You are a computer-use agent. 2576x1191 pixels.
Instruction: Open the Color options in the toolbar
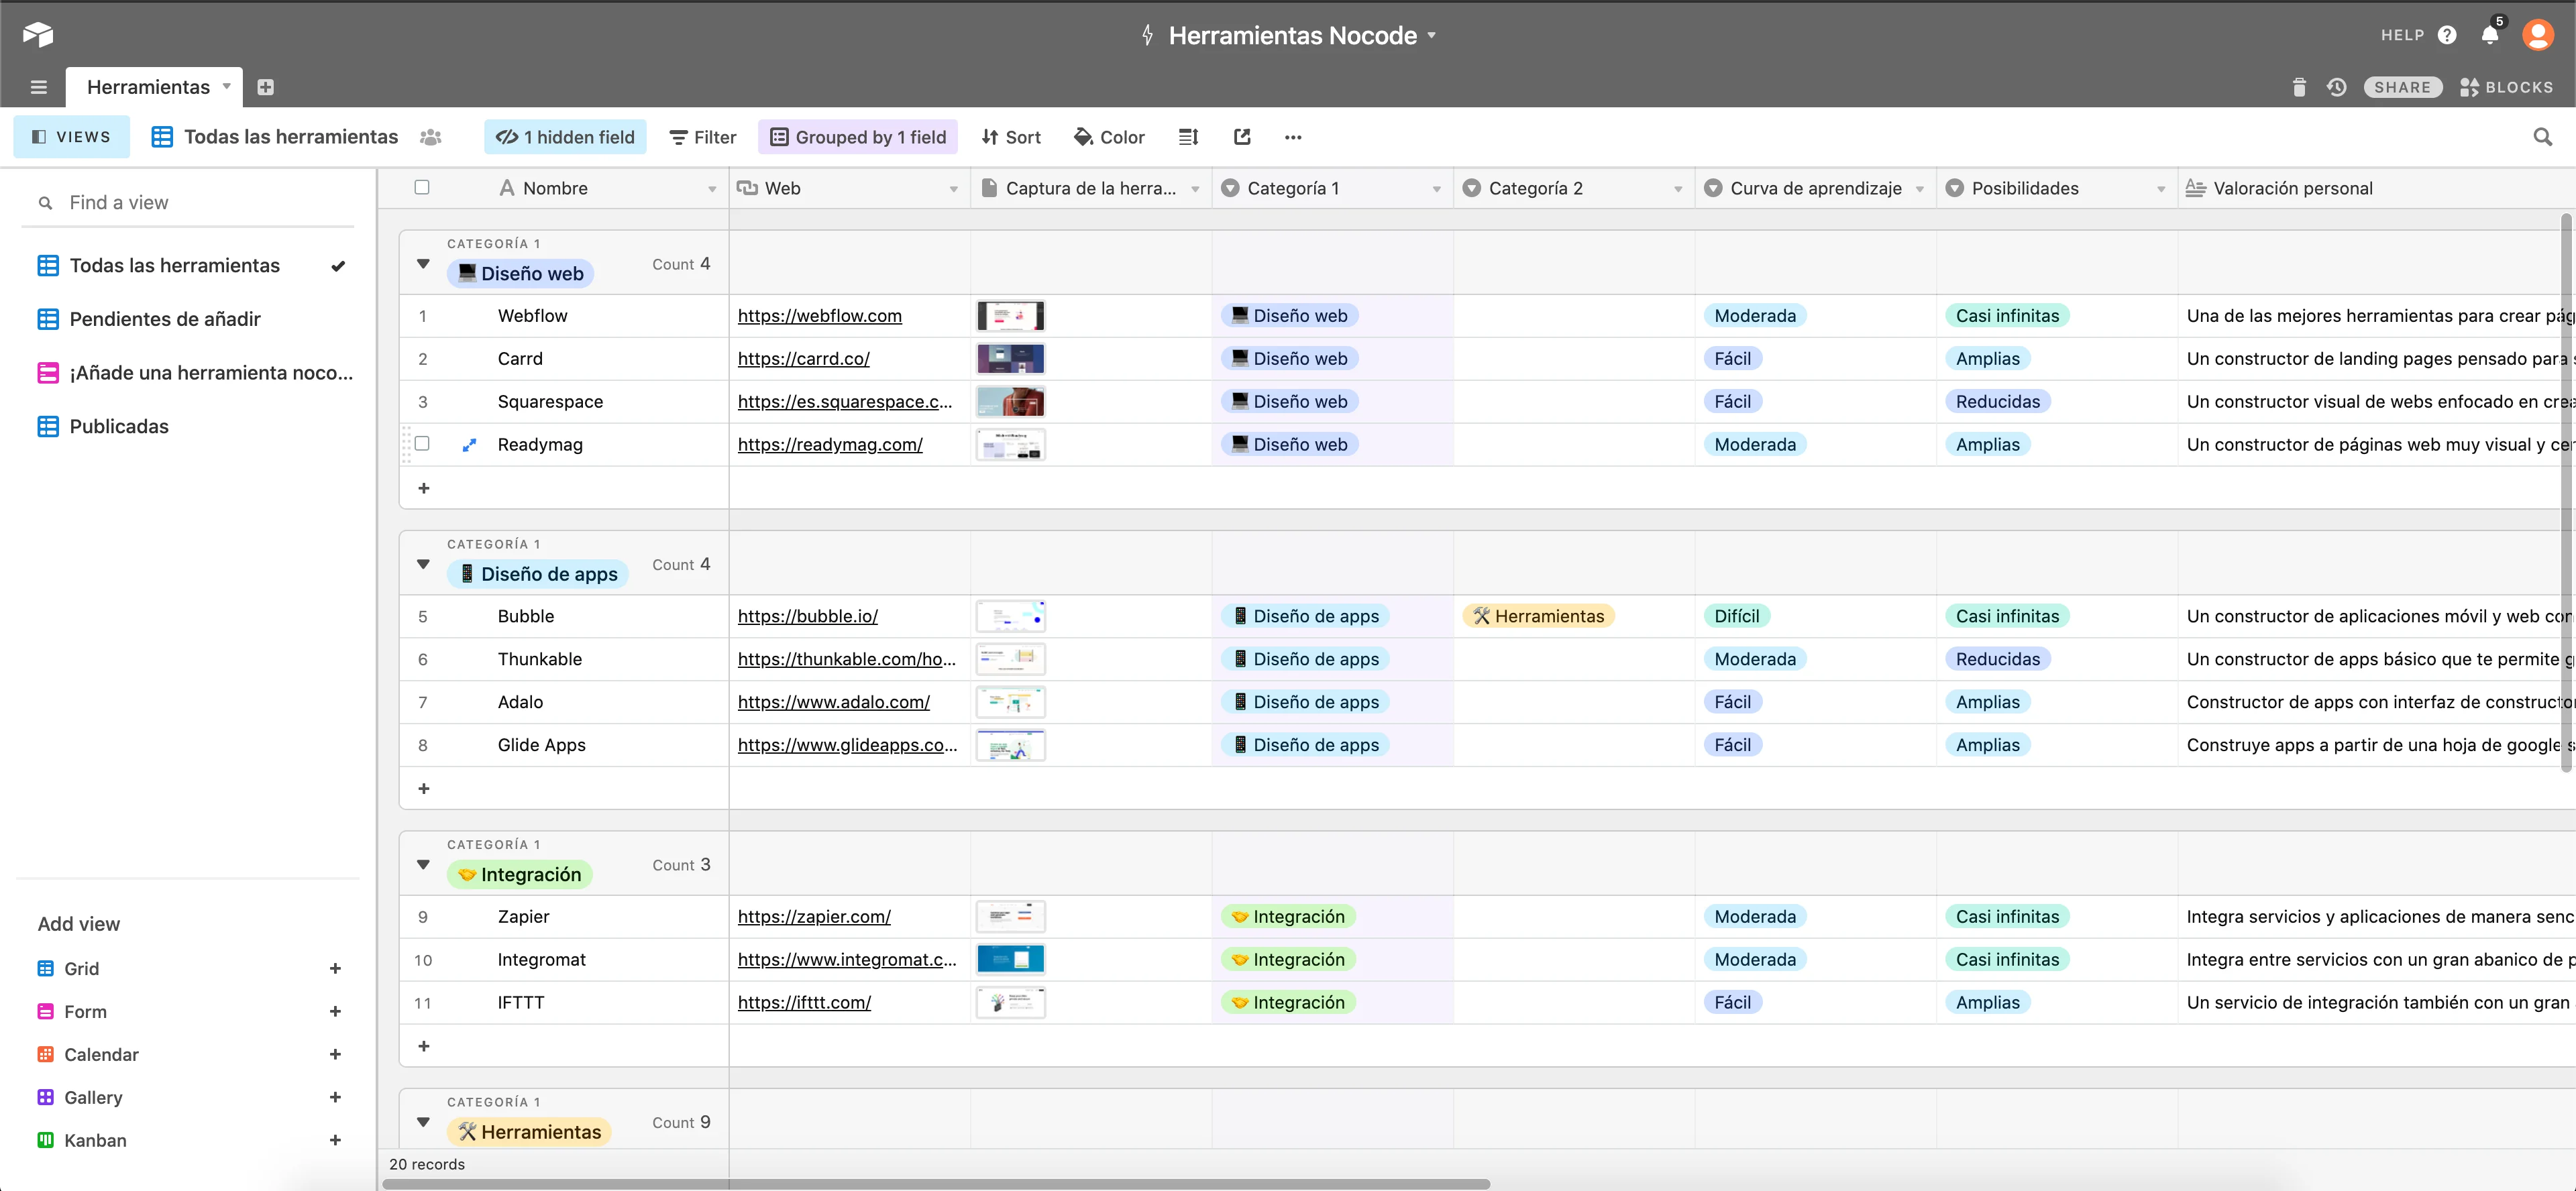[1109, 137]
